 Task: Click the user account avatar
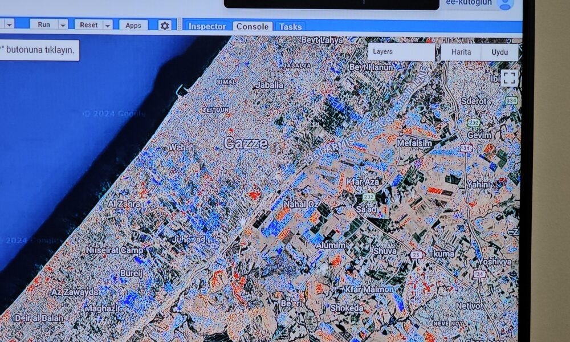504,5
